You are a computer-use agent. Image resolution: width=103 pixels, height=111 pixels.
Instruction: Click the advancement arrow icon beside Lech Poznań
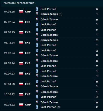pos(58,107)
